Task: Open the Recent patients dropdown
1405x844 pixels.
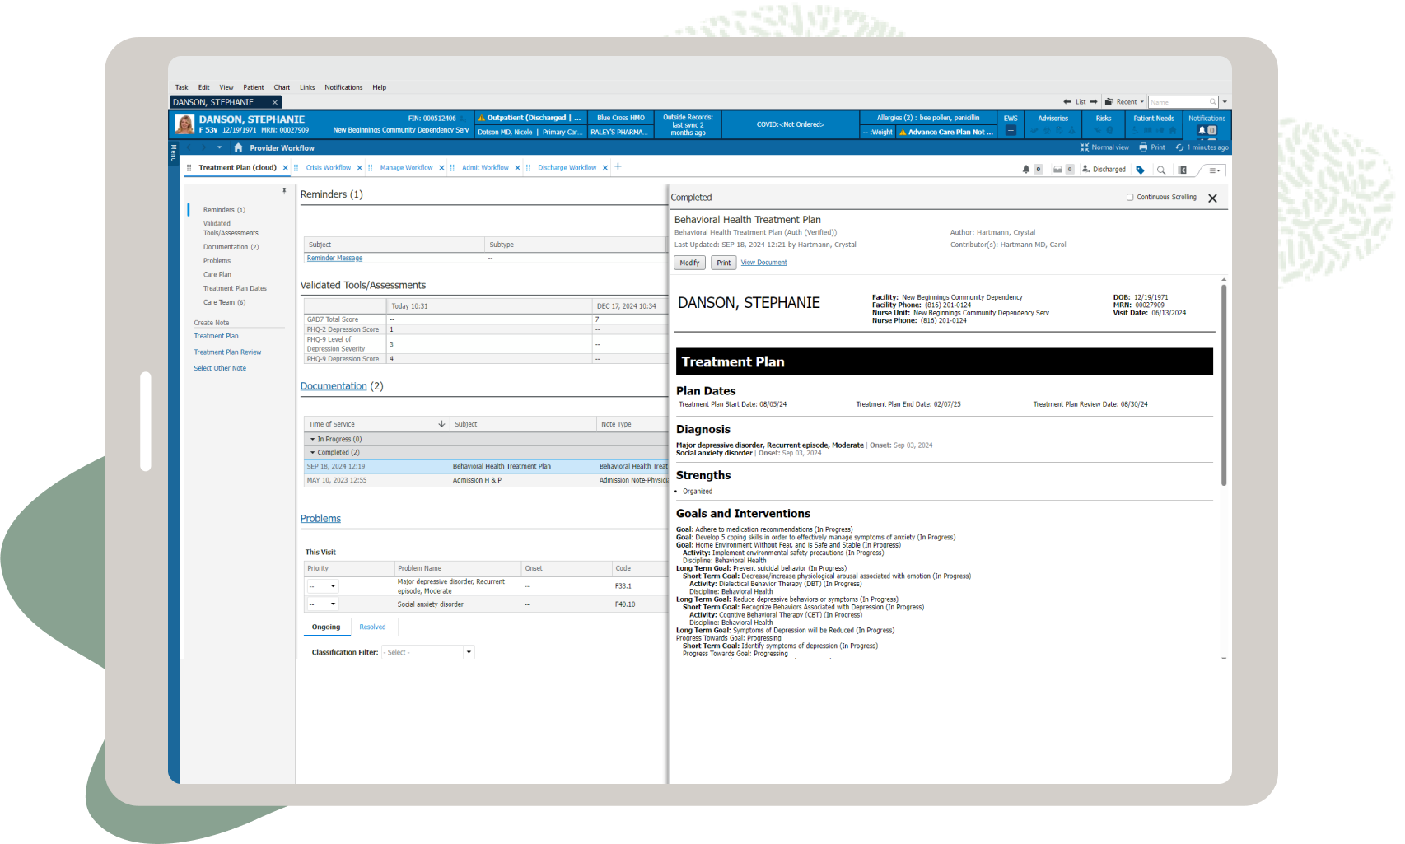Action: (1141, 102)
